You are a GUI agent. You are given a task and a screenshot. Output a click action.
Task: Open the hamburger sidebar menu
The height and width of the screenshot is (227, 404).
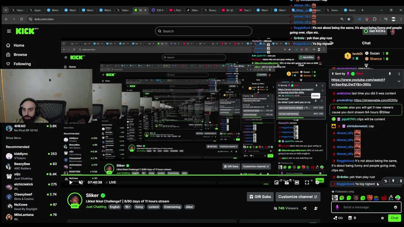coord(9,31)
